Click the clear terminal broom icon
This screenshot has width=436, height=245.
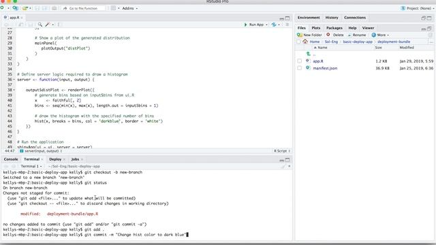pyautogui.click(x=283, y=166)
